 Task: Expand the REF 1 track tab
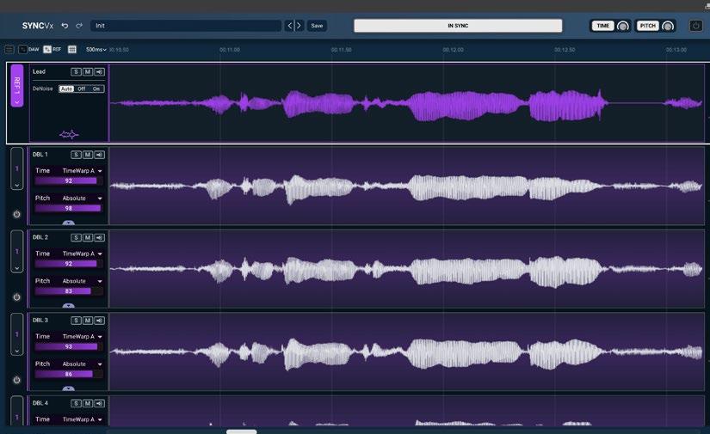click(16, 85)
